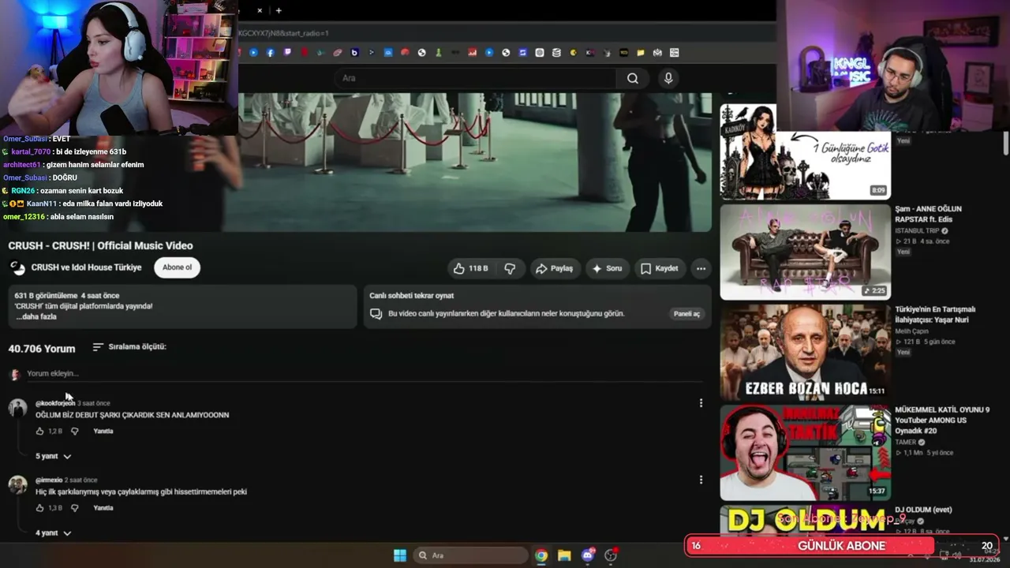Image resolution: width=1010 pixels, height=568 pixels.
Task: Dislike the CRUSH music video
Action: click(511, 268)
